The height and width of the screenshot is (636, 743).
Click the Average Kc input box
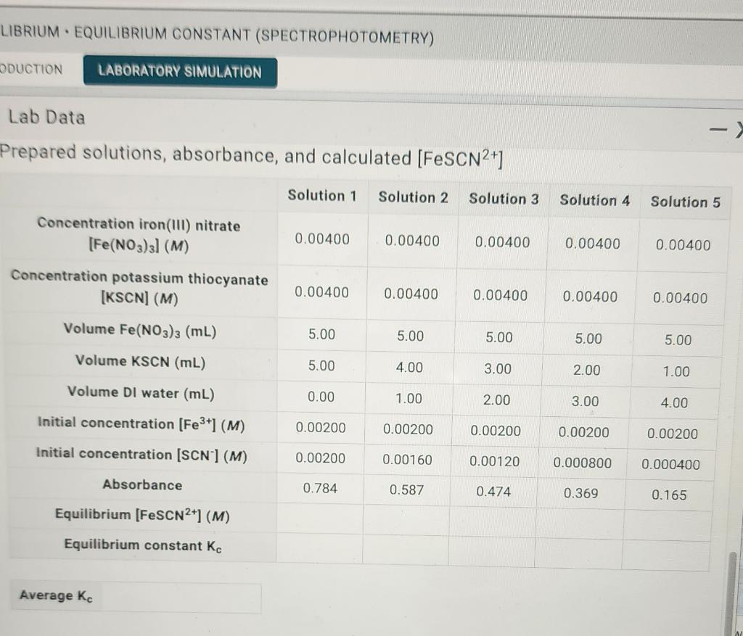coord(181,596)
